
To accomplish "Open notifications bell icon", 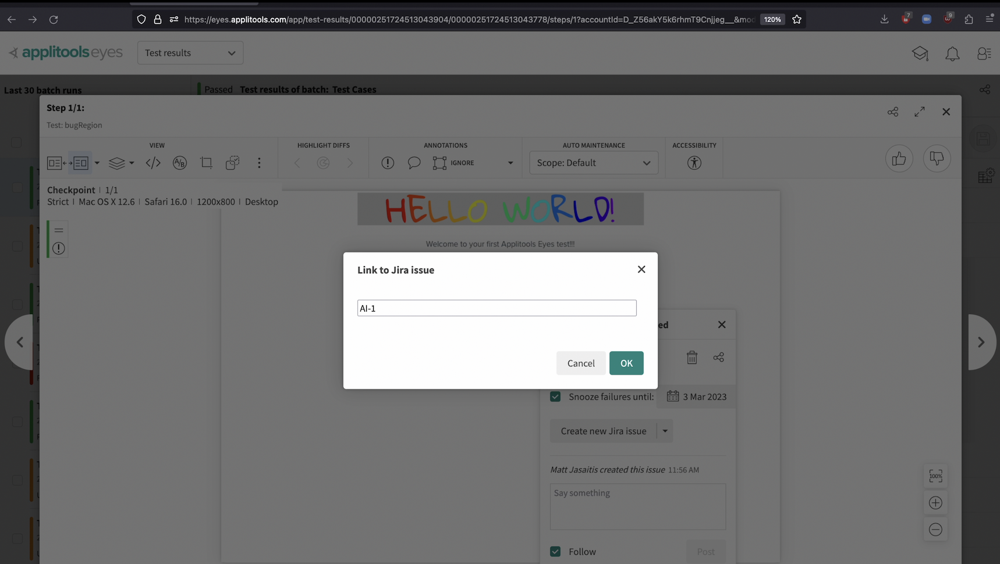I will [952, 53].
